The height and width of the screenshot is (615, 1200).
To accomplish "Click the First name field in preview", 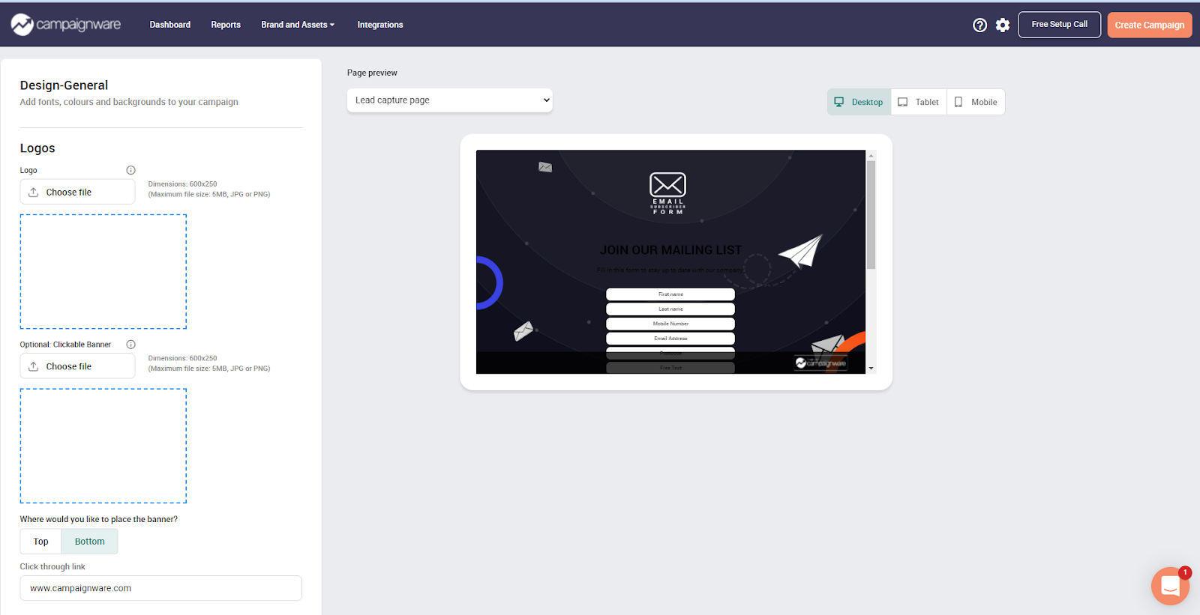I will tap(670, 294).
